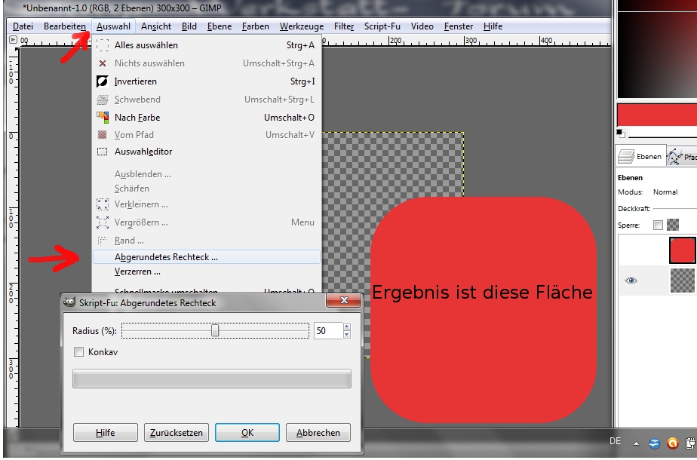Click the Radius (%) slider handle
697x460 pixels.
(215, 331)
